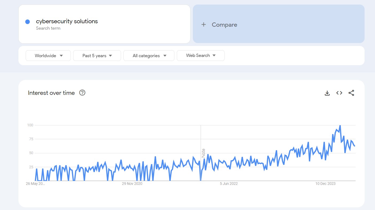The image size is (375, 210).
Task: Download the interest over time data
Action: point(327,93)
